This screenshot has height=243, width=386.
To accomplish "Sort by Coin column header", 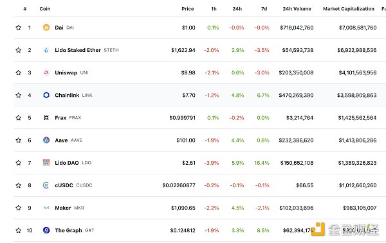I will (x=45, y=9).
